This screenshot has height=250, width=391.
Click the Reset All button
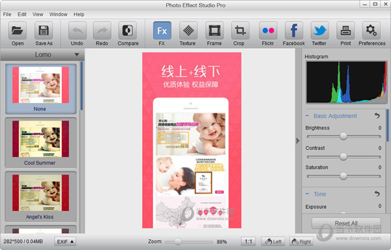click(x=346, y=223)
